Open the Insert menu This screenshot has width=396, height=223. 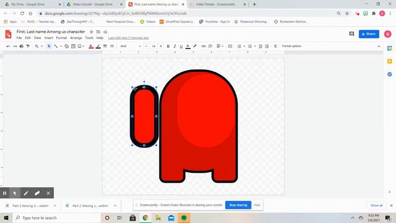point(49,38)
